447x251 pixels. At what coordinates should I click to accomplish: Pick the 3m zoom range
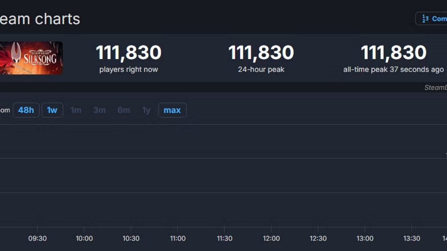(x=99, y=110)
